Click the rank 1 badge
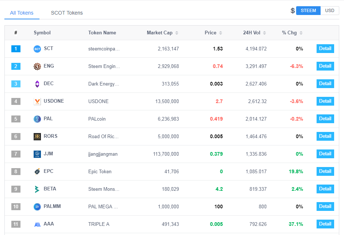Image resolution: width=344 pixels, height=235 pixels. click(x=16, y=49)
